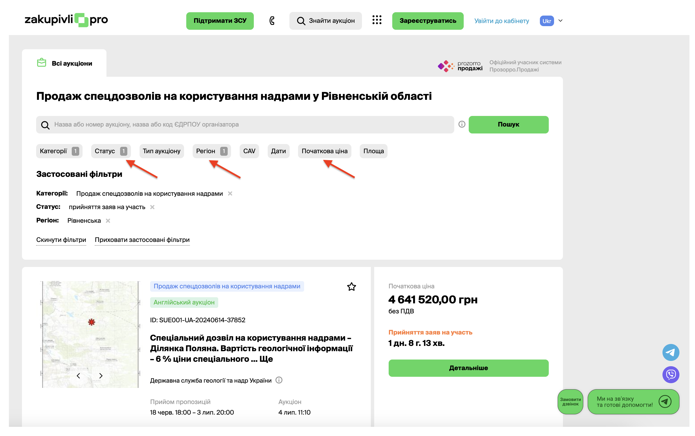Open Viber chat via purple round icon
This screenshot has width=695, height=436.
tap(670, 374)
